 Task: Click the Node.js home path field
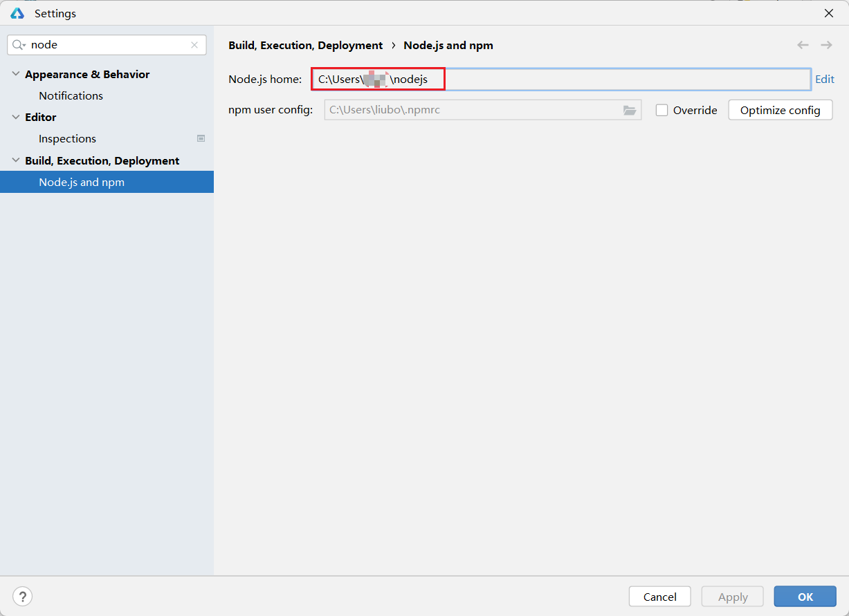[x=560, y=80]
